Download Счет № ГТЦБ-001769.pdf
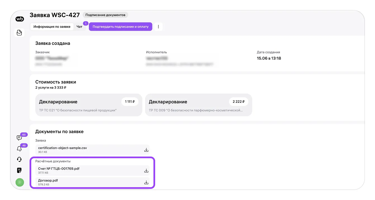Image resolution: width=375 pixels, height=200 pixels. [x=146, y=170]
